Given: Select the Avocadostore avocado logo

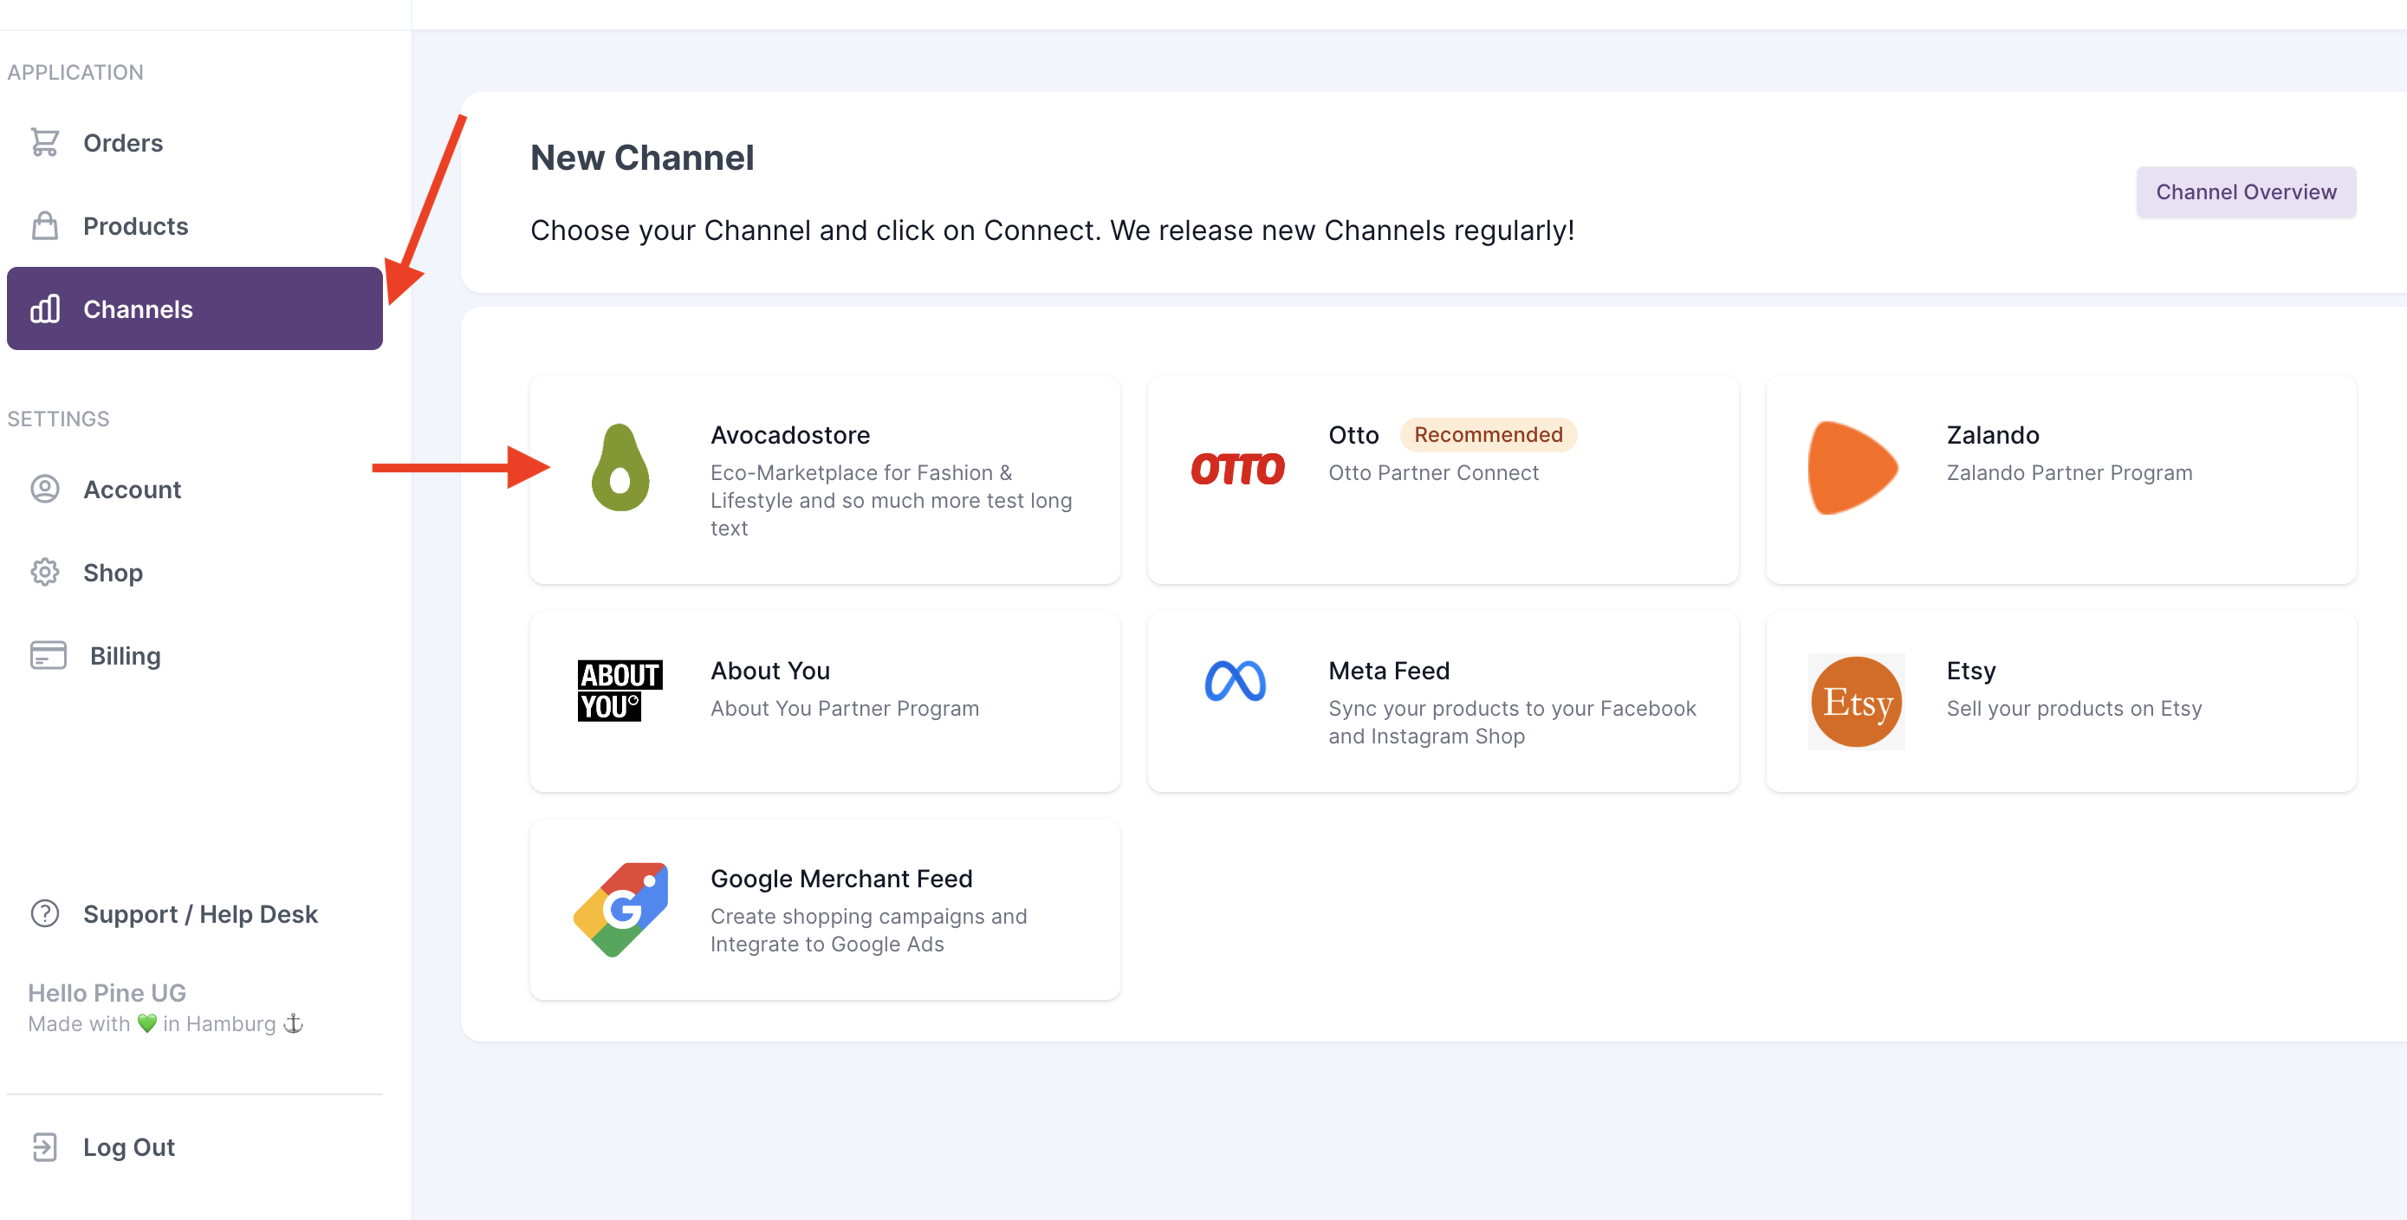Looking at the screenshot, I should tap(620, 467).
